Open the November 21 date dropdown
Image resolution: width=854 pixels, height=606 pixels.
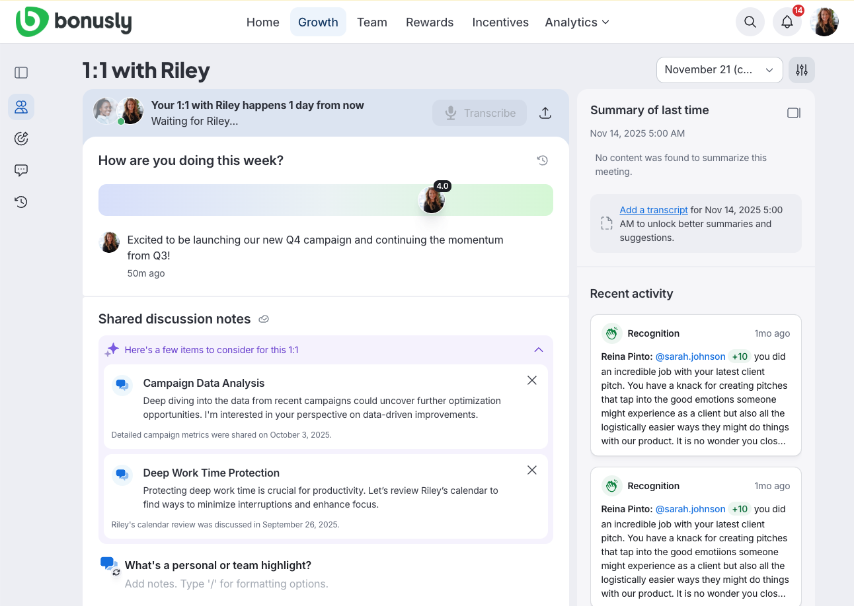pos(719,70)
